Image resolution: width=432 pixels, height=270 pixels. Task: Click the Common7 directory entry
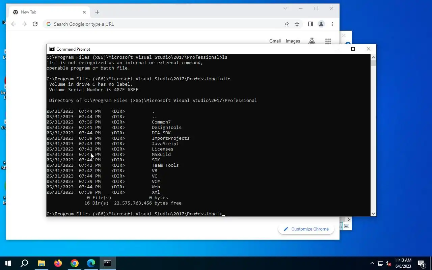(x=161, y=122)
